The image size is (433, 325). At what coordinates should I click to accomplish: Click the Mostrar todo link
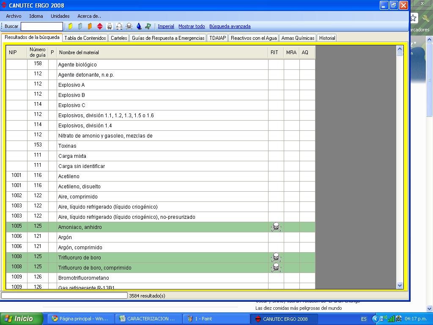click(192, 26)
